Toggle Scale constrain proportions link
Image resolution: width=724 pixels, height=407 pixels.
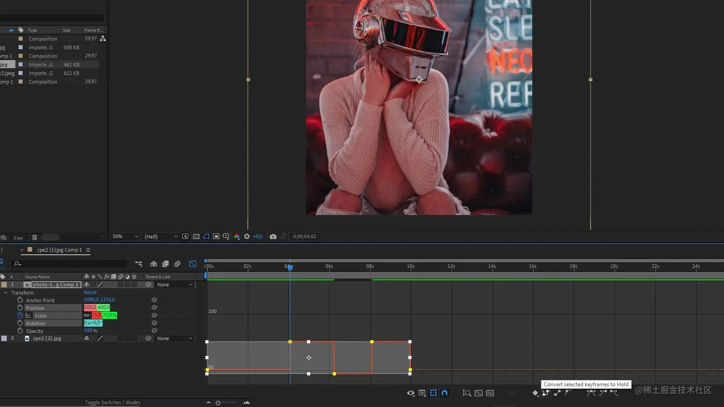coord(87,315)
